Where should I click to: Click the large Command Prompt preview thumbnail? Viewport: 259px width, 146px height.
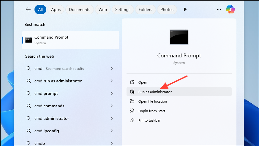point(179,37)
